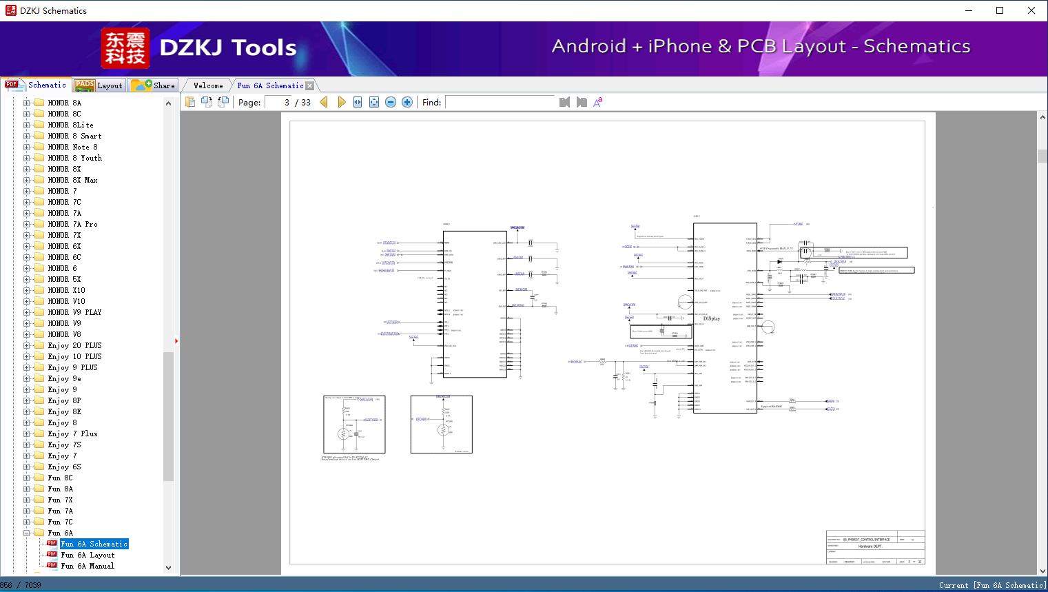Click the fit-to-page icon
1048x592 pixels.
pos(374,102)
